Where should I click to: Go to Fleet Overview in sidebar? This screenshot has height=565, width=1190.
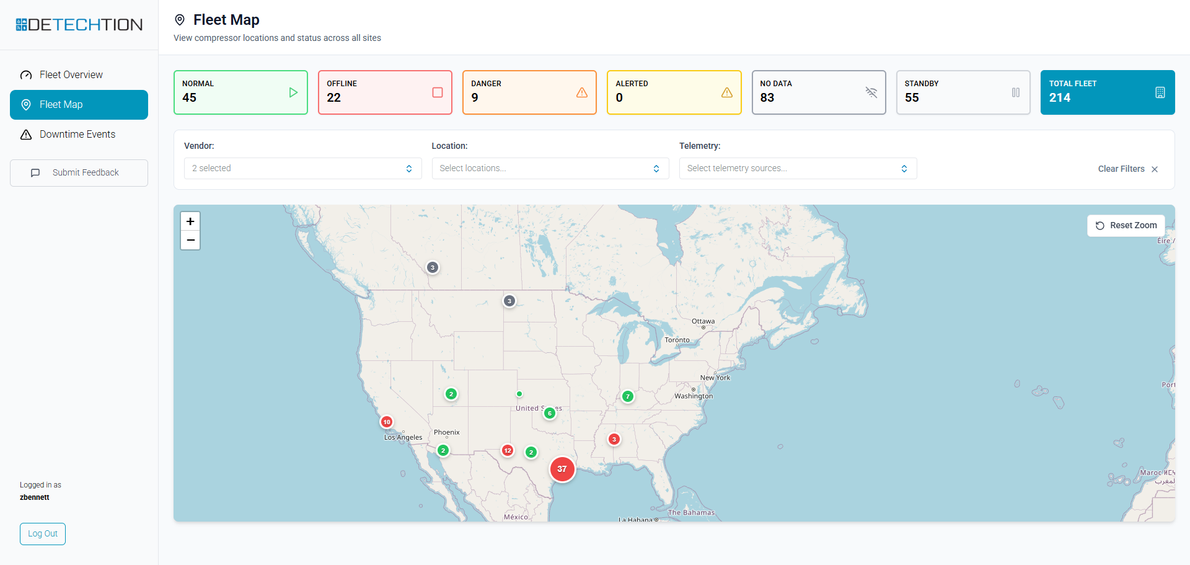coord(71,75)
